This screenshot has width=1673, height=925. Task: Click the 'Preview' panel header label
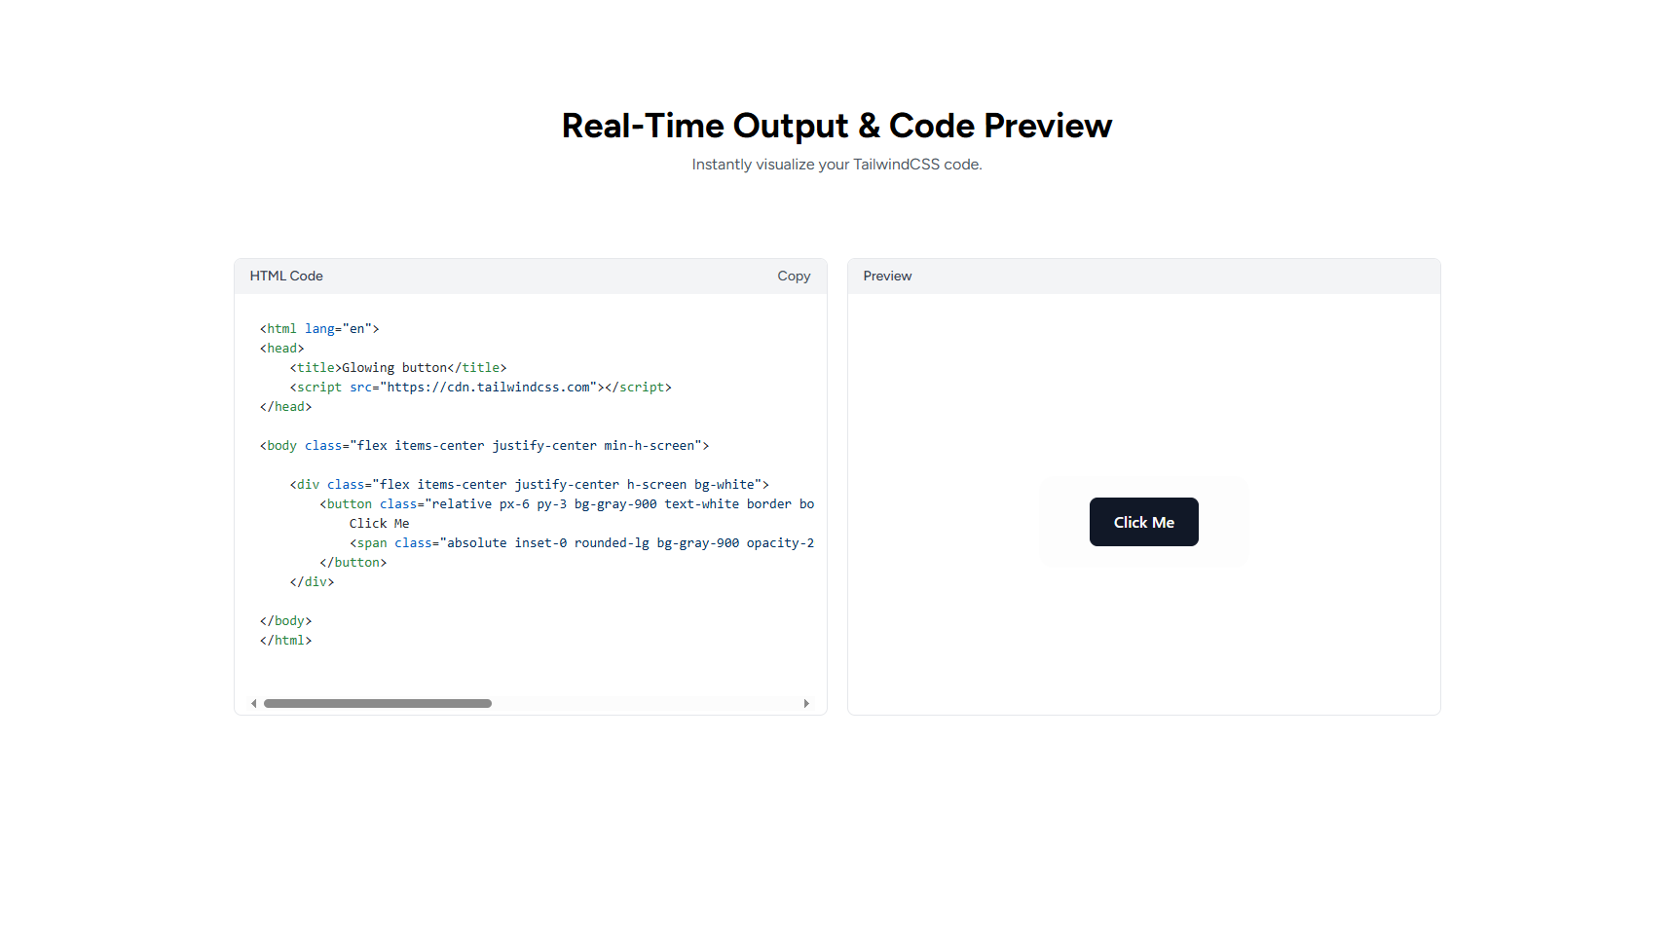tap(887, 277)
